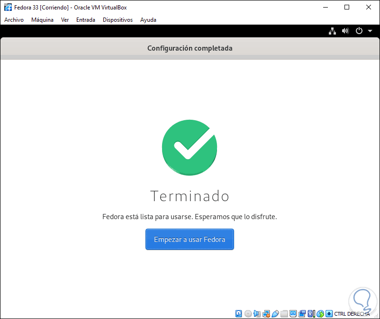The image size is (380, 319).
Task: Click the network adapters status icon
Action: click(x=266, y=314)
